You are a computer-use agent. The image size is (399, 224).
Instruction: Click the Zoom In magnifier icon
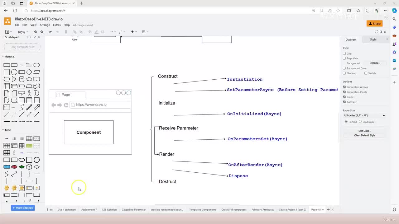(36, 32)
